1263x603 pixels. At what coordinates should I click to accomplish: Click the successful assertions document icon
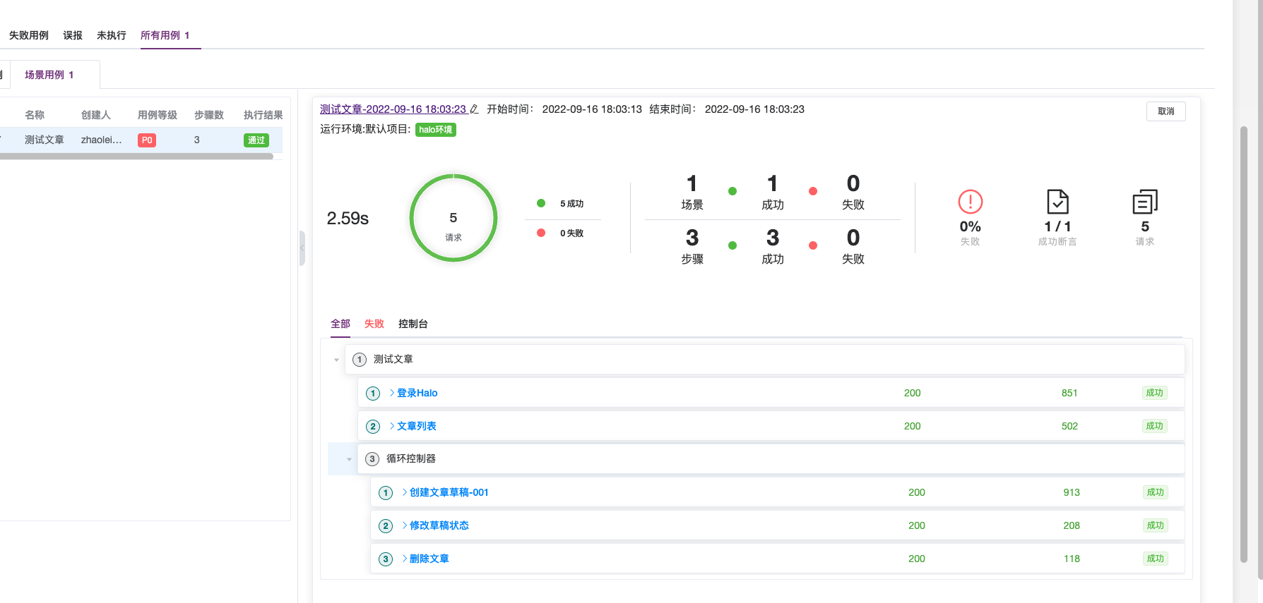[x=1057, y=202]
